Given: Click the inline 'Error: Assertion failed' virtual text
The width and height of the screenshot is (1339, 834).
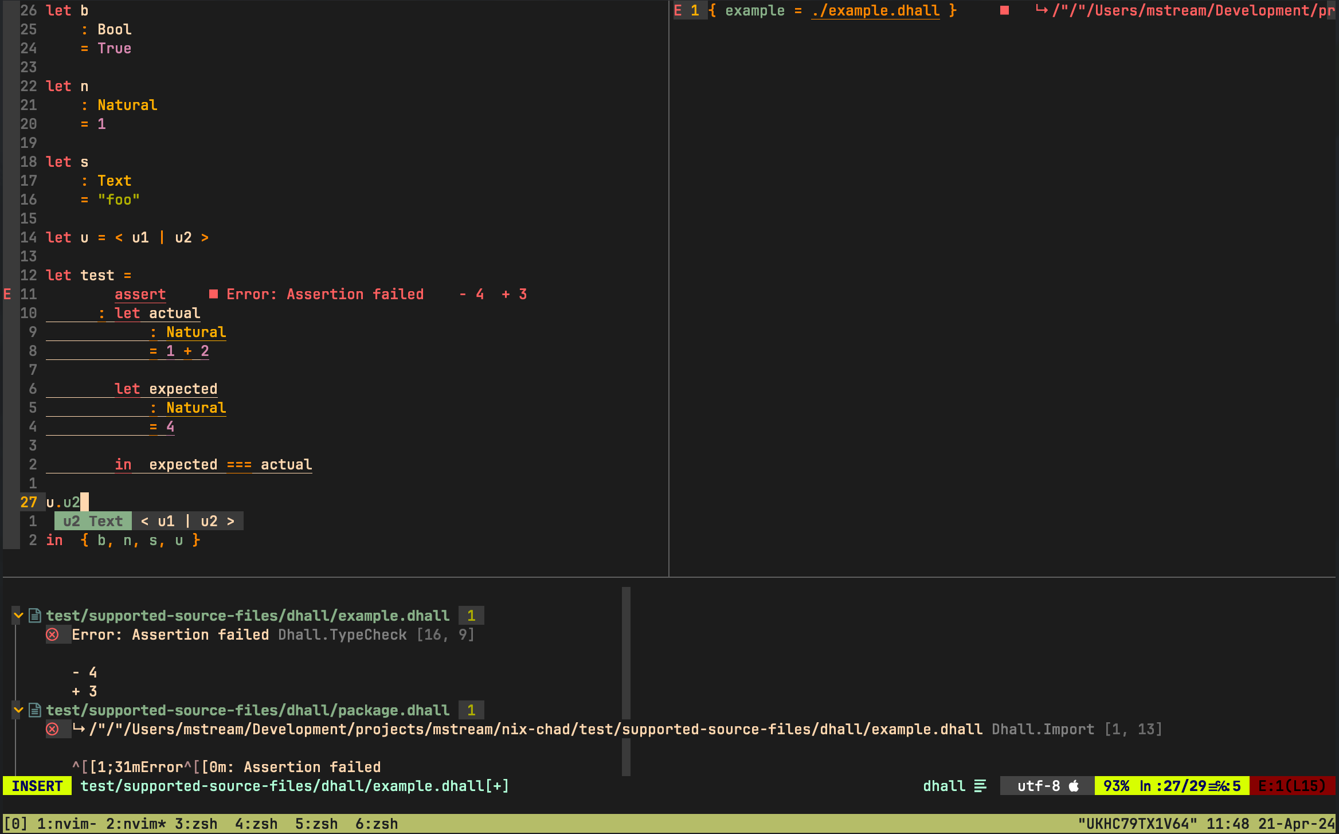Looking at the screenshot, I should click(x=325, y=294).
